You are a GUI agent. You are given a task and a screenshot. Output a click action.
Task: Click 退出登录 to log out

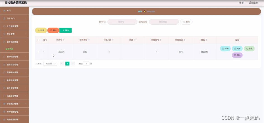tap(253, 3)
